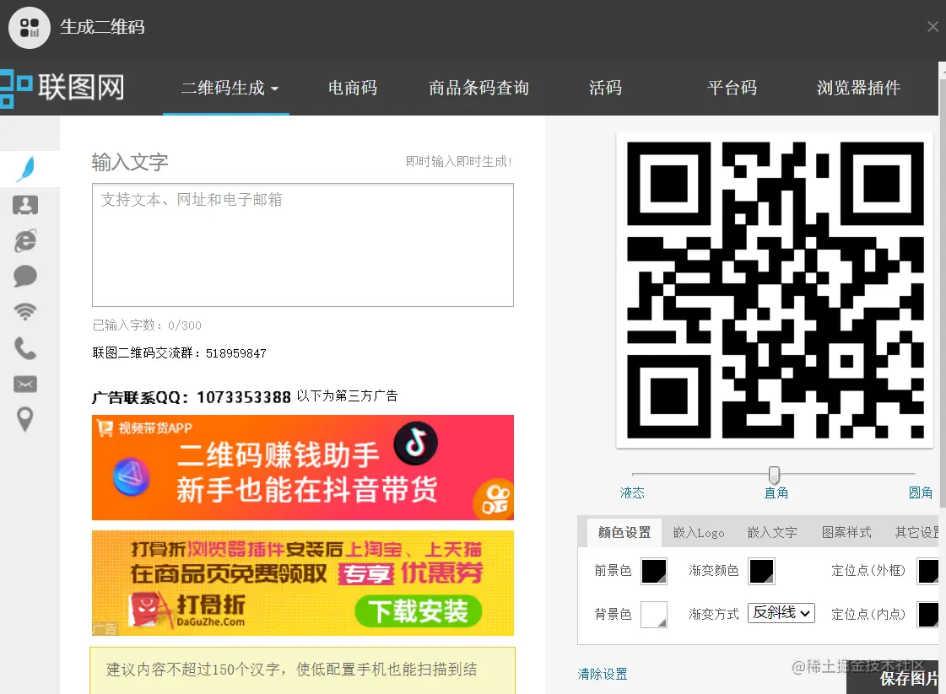Image resolution: width=946 pixels, height=694 pixels.
Task: Close the 生成二维码 window
Action: pyautogui.click(x=932, y=26)
